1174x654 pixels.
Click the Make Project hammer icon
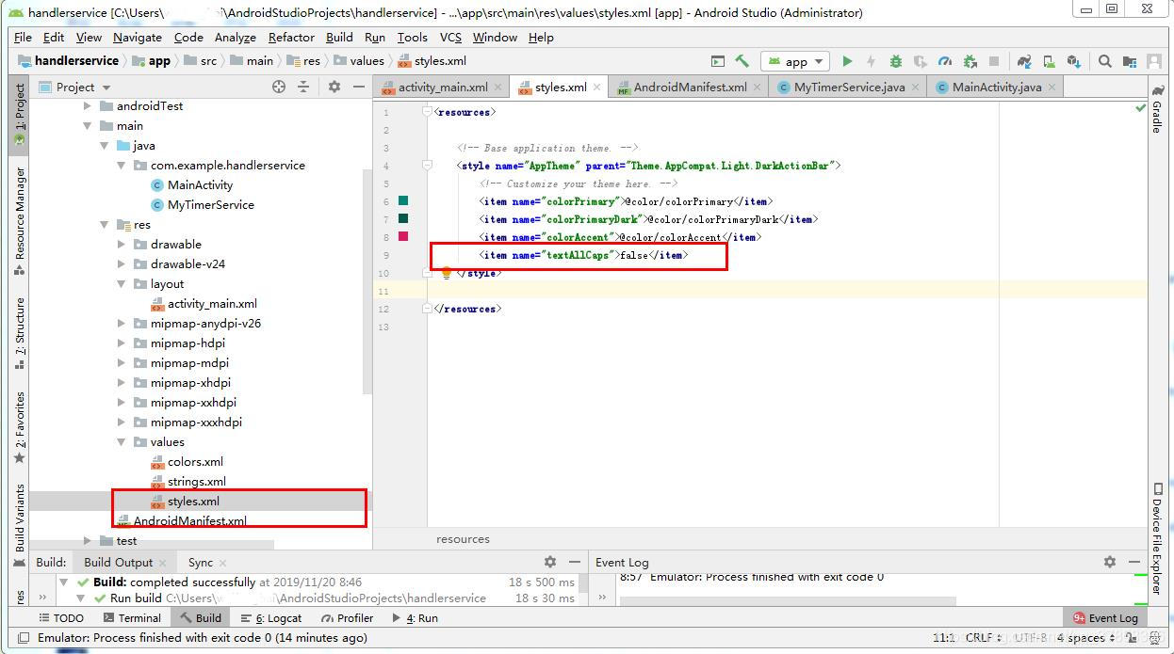742,61
